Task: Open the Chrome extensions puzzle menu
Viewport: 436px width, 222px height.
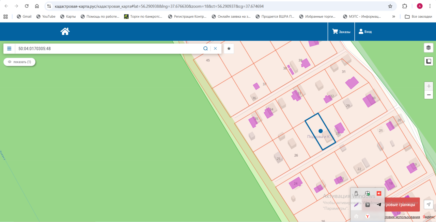Action: coord(405,6)
